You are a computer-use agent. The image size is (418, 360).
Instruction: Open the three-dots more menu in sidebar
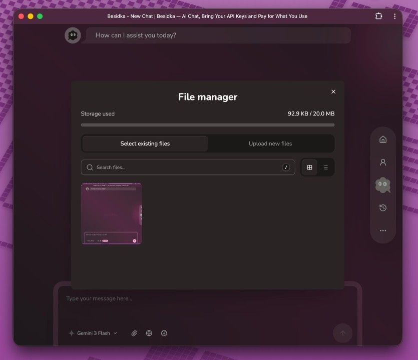[383, 230]
